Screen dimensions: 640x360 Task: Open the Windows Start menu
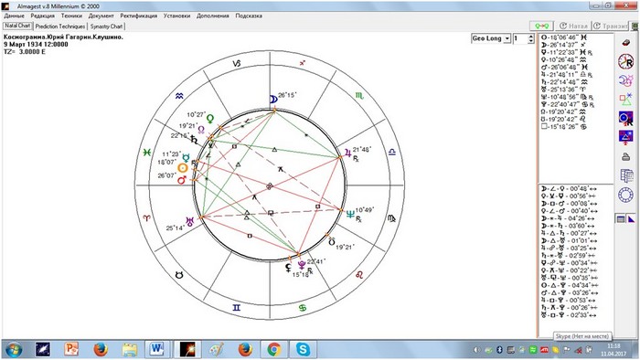pyautogui.click(x=14, y=349)
